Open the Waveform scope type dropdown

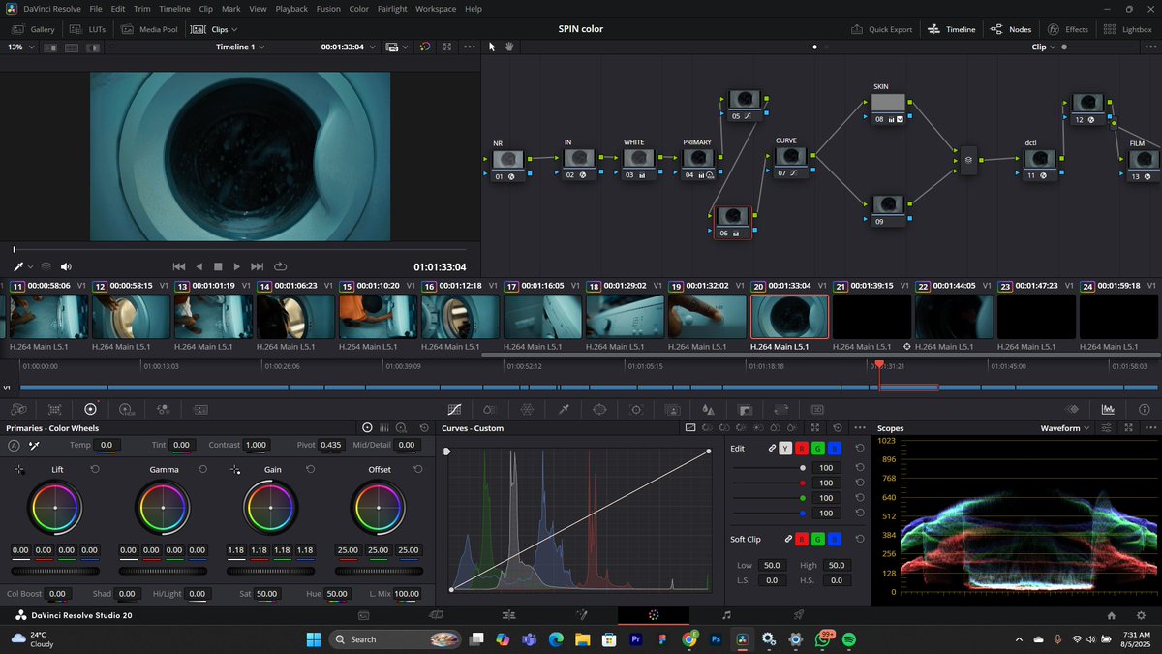1065,428
